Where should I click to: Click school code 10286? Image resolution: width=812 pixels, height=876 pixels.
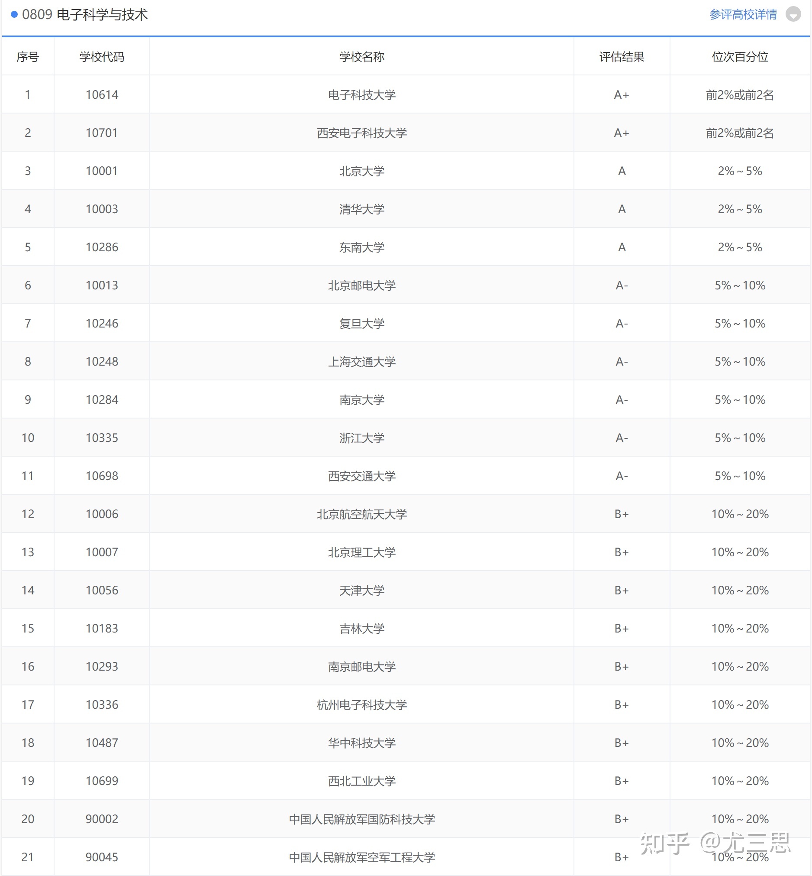click(x=102, y=247)
